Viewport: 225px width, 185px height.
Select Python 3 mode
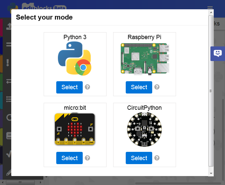[69, 87]
